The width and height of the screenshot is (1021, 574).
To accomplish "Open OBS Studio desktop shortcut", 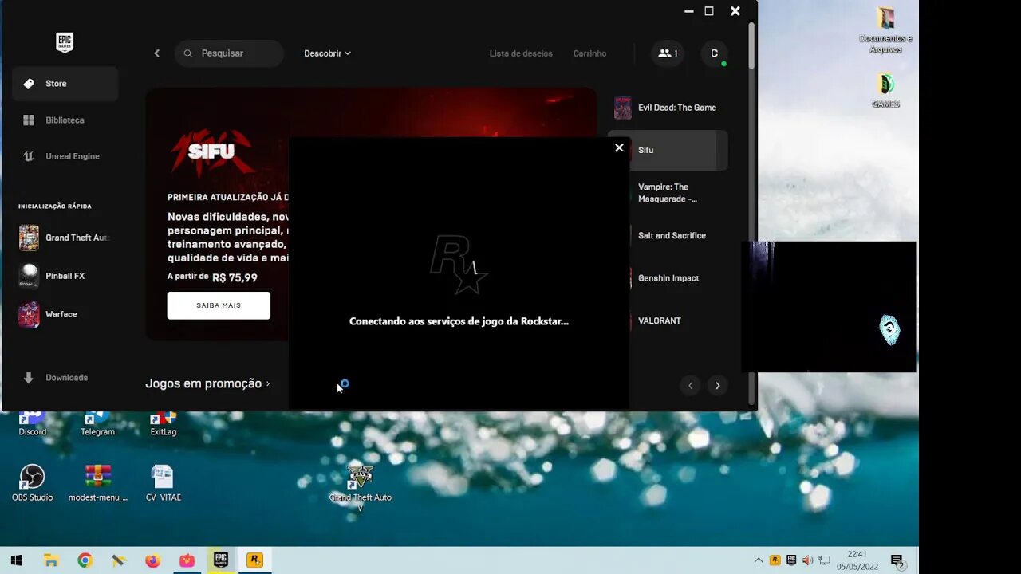I will (32, 483).
